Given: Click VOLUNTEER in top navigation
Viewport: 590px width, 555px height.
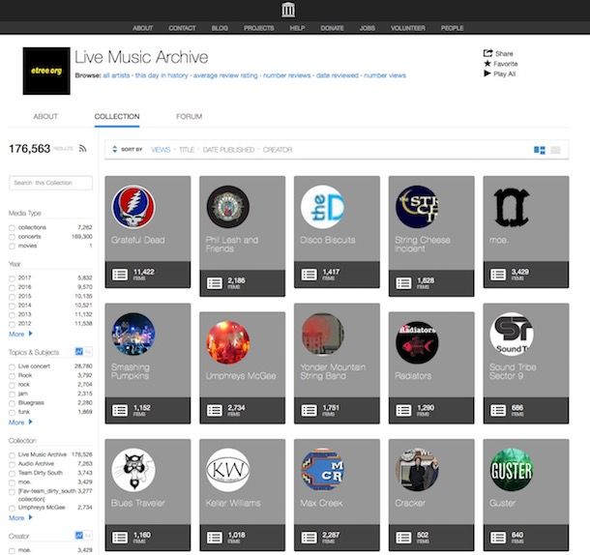Looking at the screenshot, I should pos(408,28).
